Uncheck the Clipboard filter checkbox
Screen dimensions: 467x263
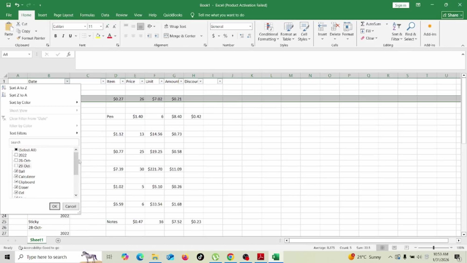[16, 182]
